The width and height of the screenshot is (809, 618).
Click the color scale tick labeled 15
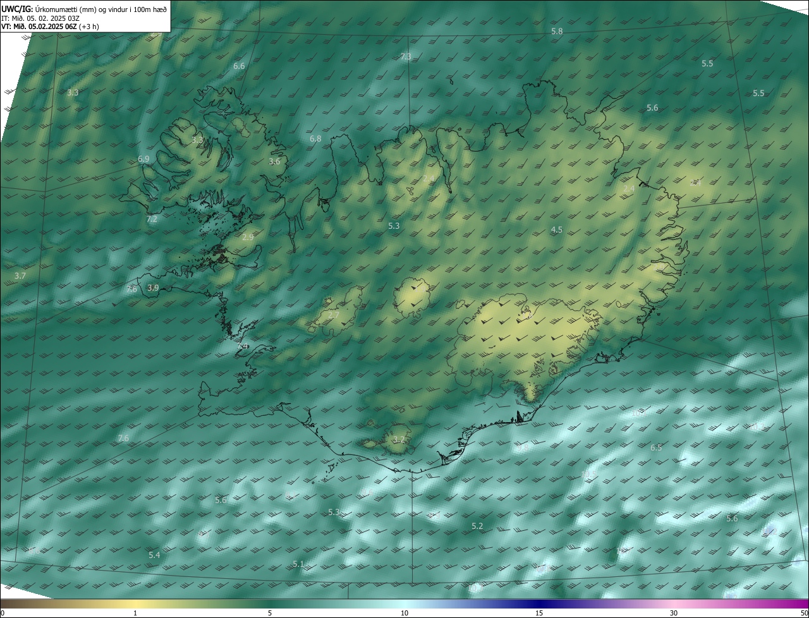point(539,613)
